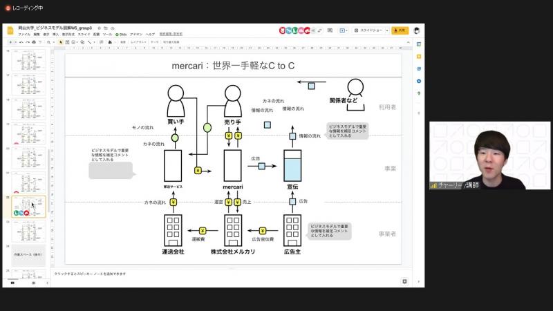Select the 株式会社メルカリ label on slide

[x=233, y=252]
